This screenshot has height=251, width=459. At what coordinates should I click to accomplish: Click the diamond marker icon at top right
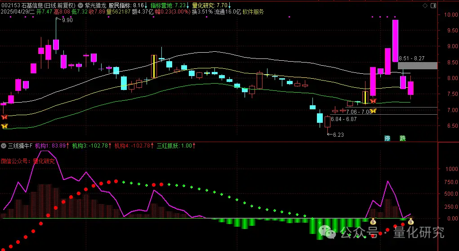pyautogui.click(x=425, y=5)
